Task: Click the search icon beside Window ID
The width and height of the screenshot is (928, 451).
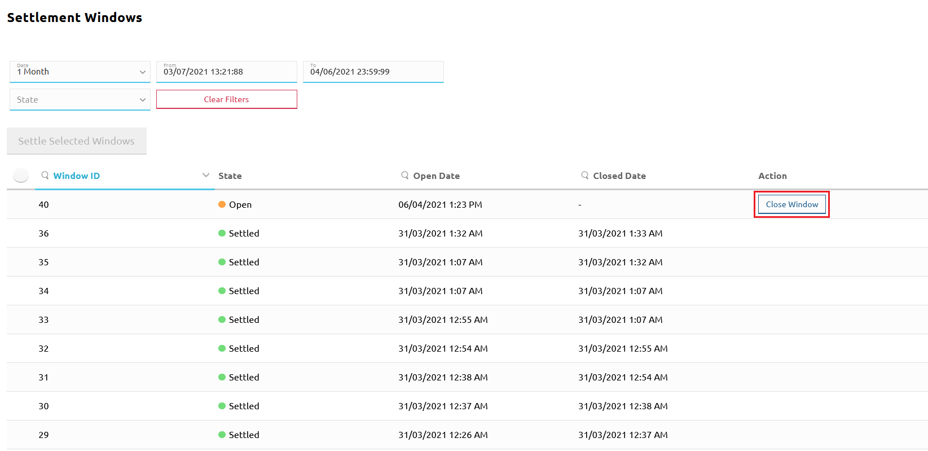Action: tap(45, 176)
